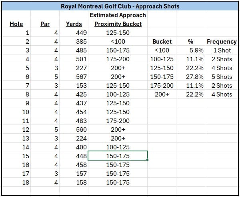Select the <100 bucket cell for hole 2
Image resolution: width=240 pixels, height=197 pixels.
click(118, 42)
